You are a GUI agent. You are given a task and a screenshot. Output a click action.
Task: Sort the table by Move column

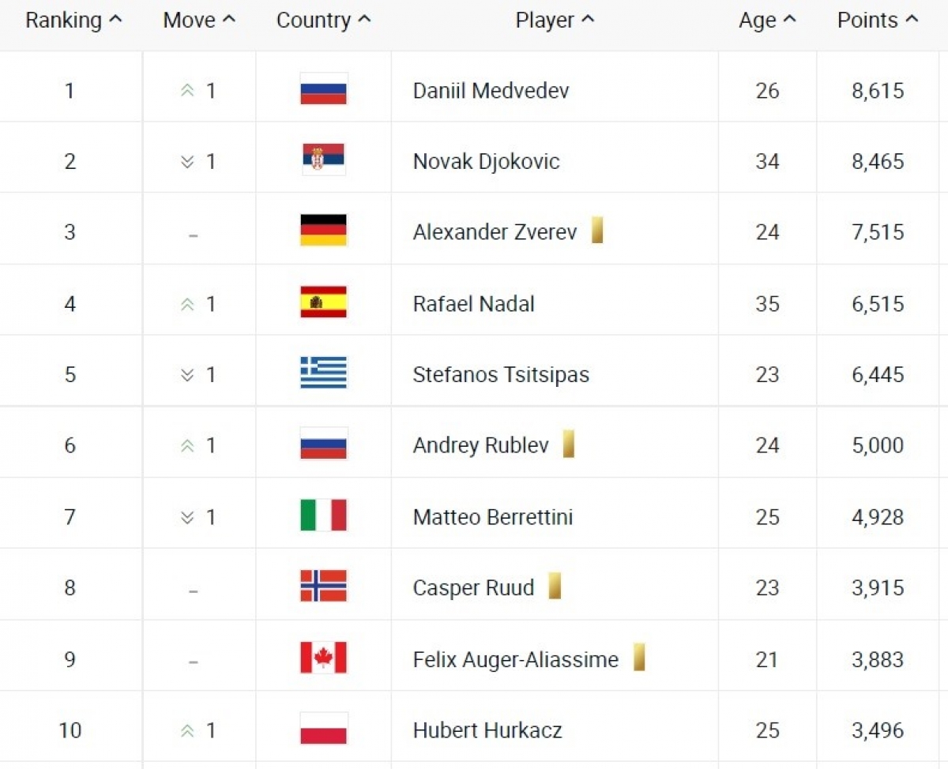[x=199, y=21]
